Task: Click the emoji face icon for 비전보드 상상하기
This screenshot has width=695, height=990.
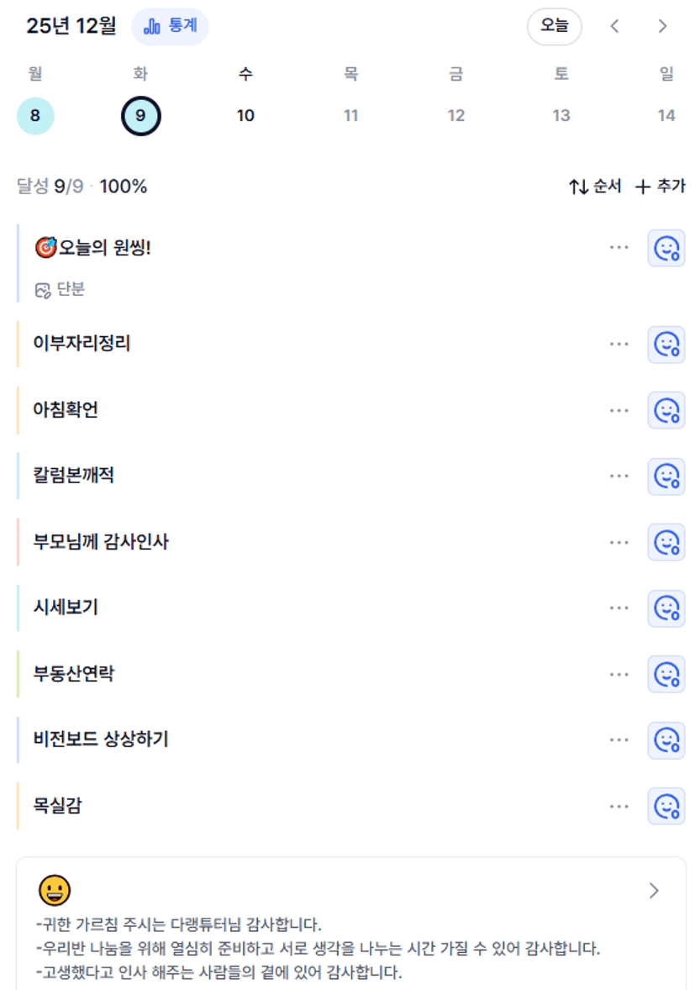Action: 666,740
